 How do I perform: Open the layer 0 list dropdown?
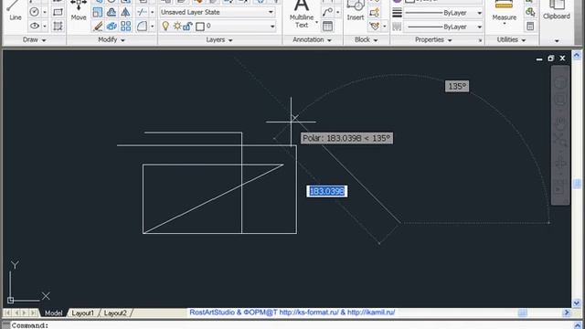click(x=272, y=27)
